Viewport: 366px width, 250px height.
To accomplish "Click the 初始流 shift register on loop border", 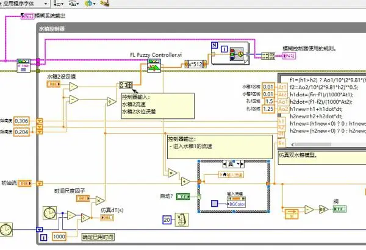I will tap(40, 184).
